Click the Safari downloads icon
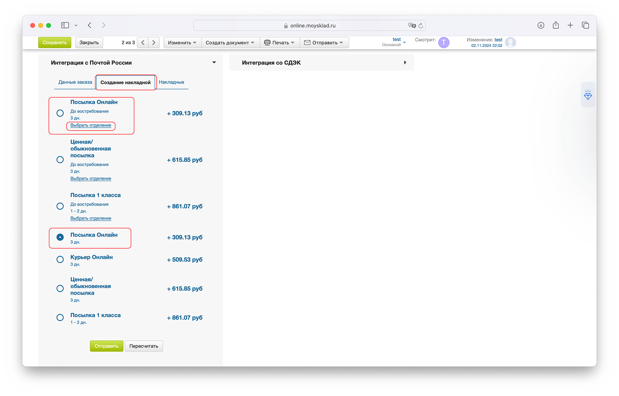This screenshot has height=396, width=619. 541,25
